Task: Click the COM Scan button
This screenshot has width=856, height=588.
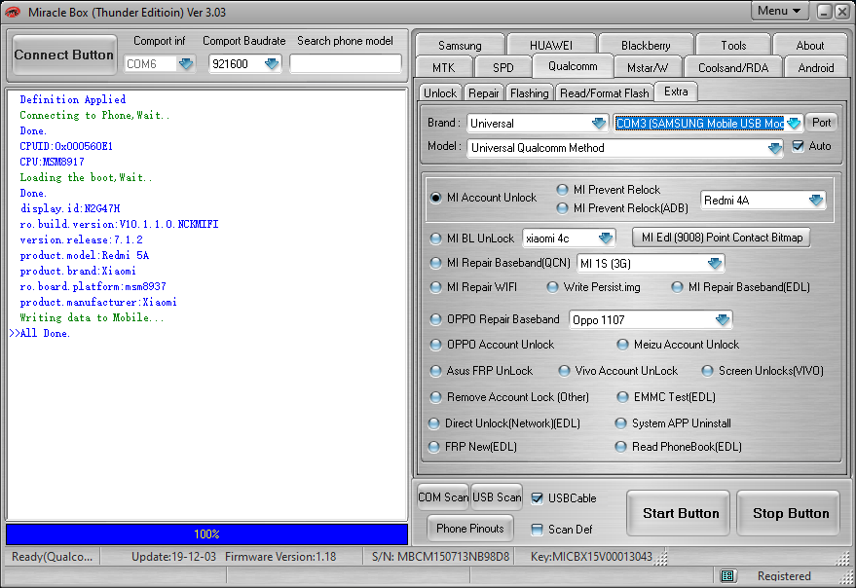Action: (443, 496)
